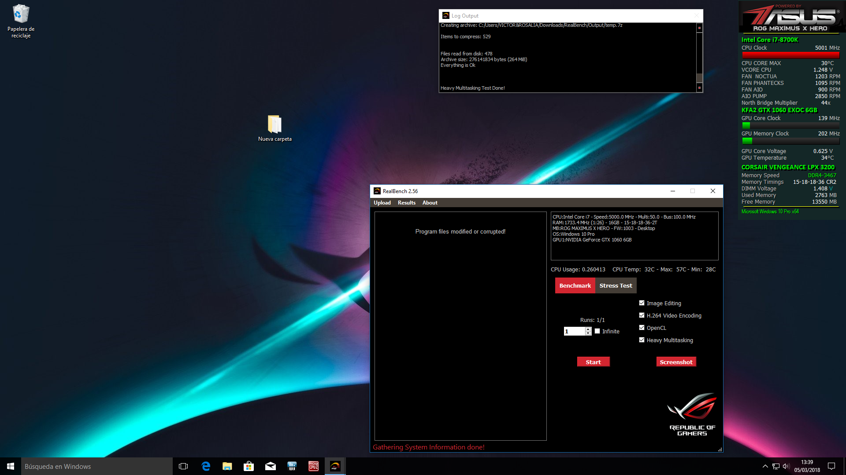Open the Mail app from taskbar
The height and width of the screenshot is (475, 846).
pos(270,466)
